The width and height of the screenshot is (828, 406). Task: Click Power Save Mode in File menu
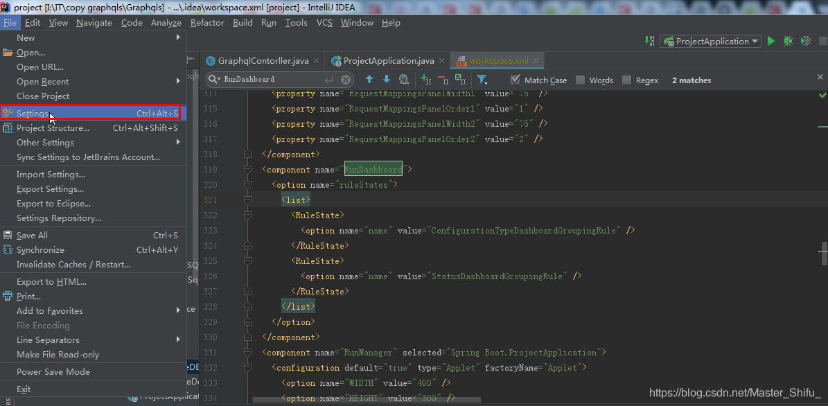click(93, 371)
